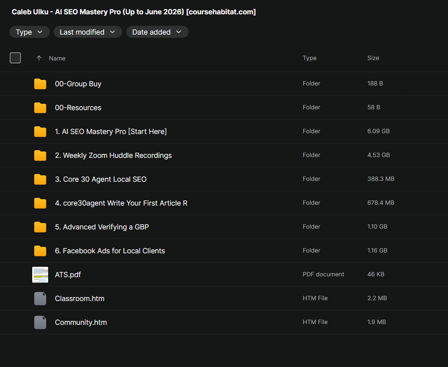448x367 pixels.
Task: Click the 'PDF document' type cell
Action: click(x=323, y=274)
